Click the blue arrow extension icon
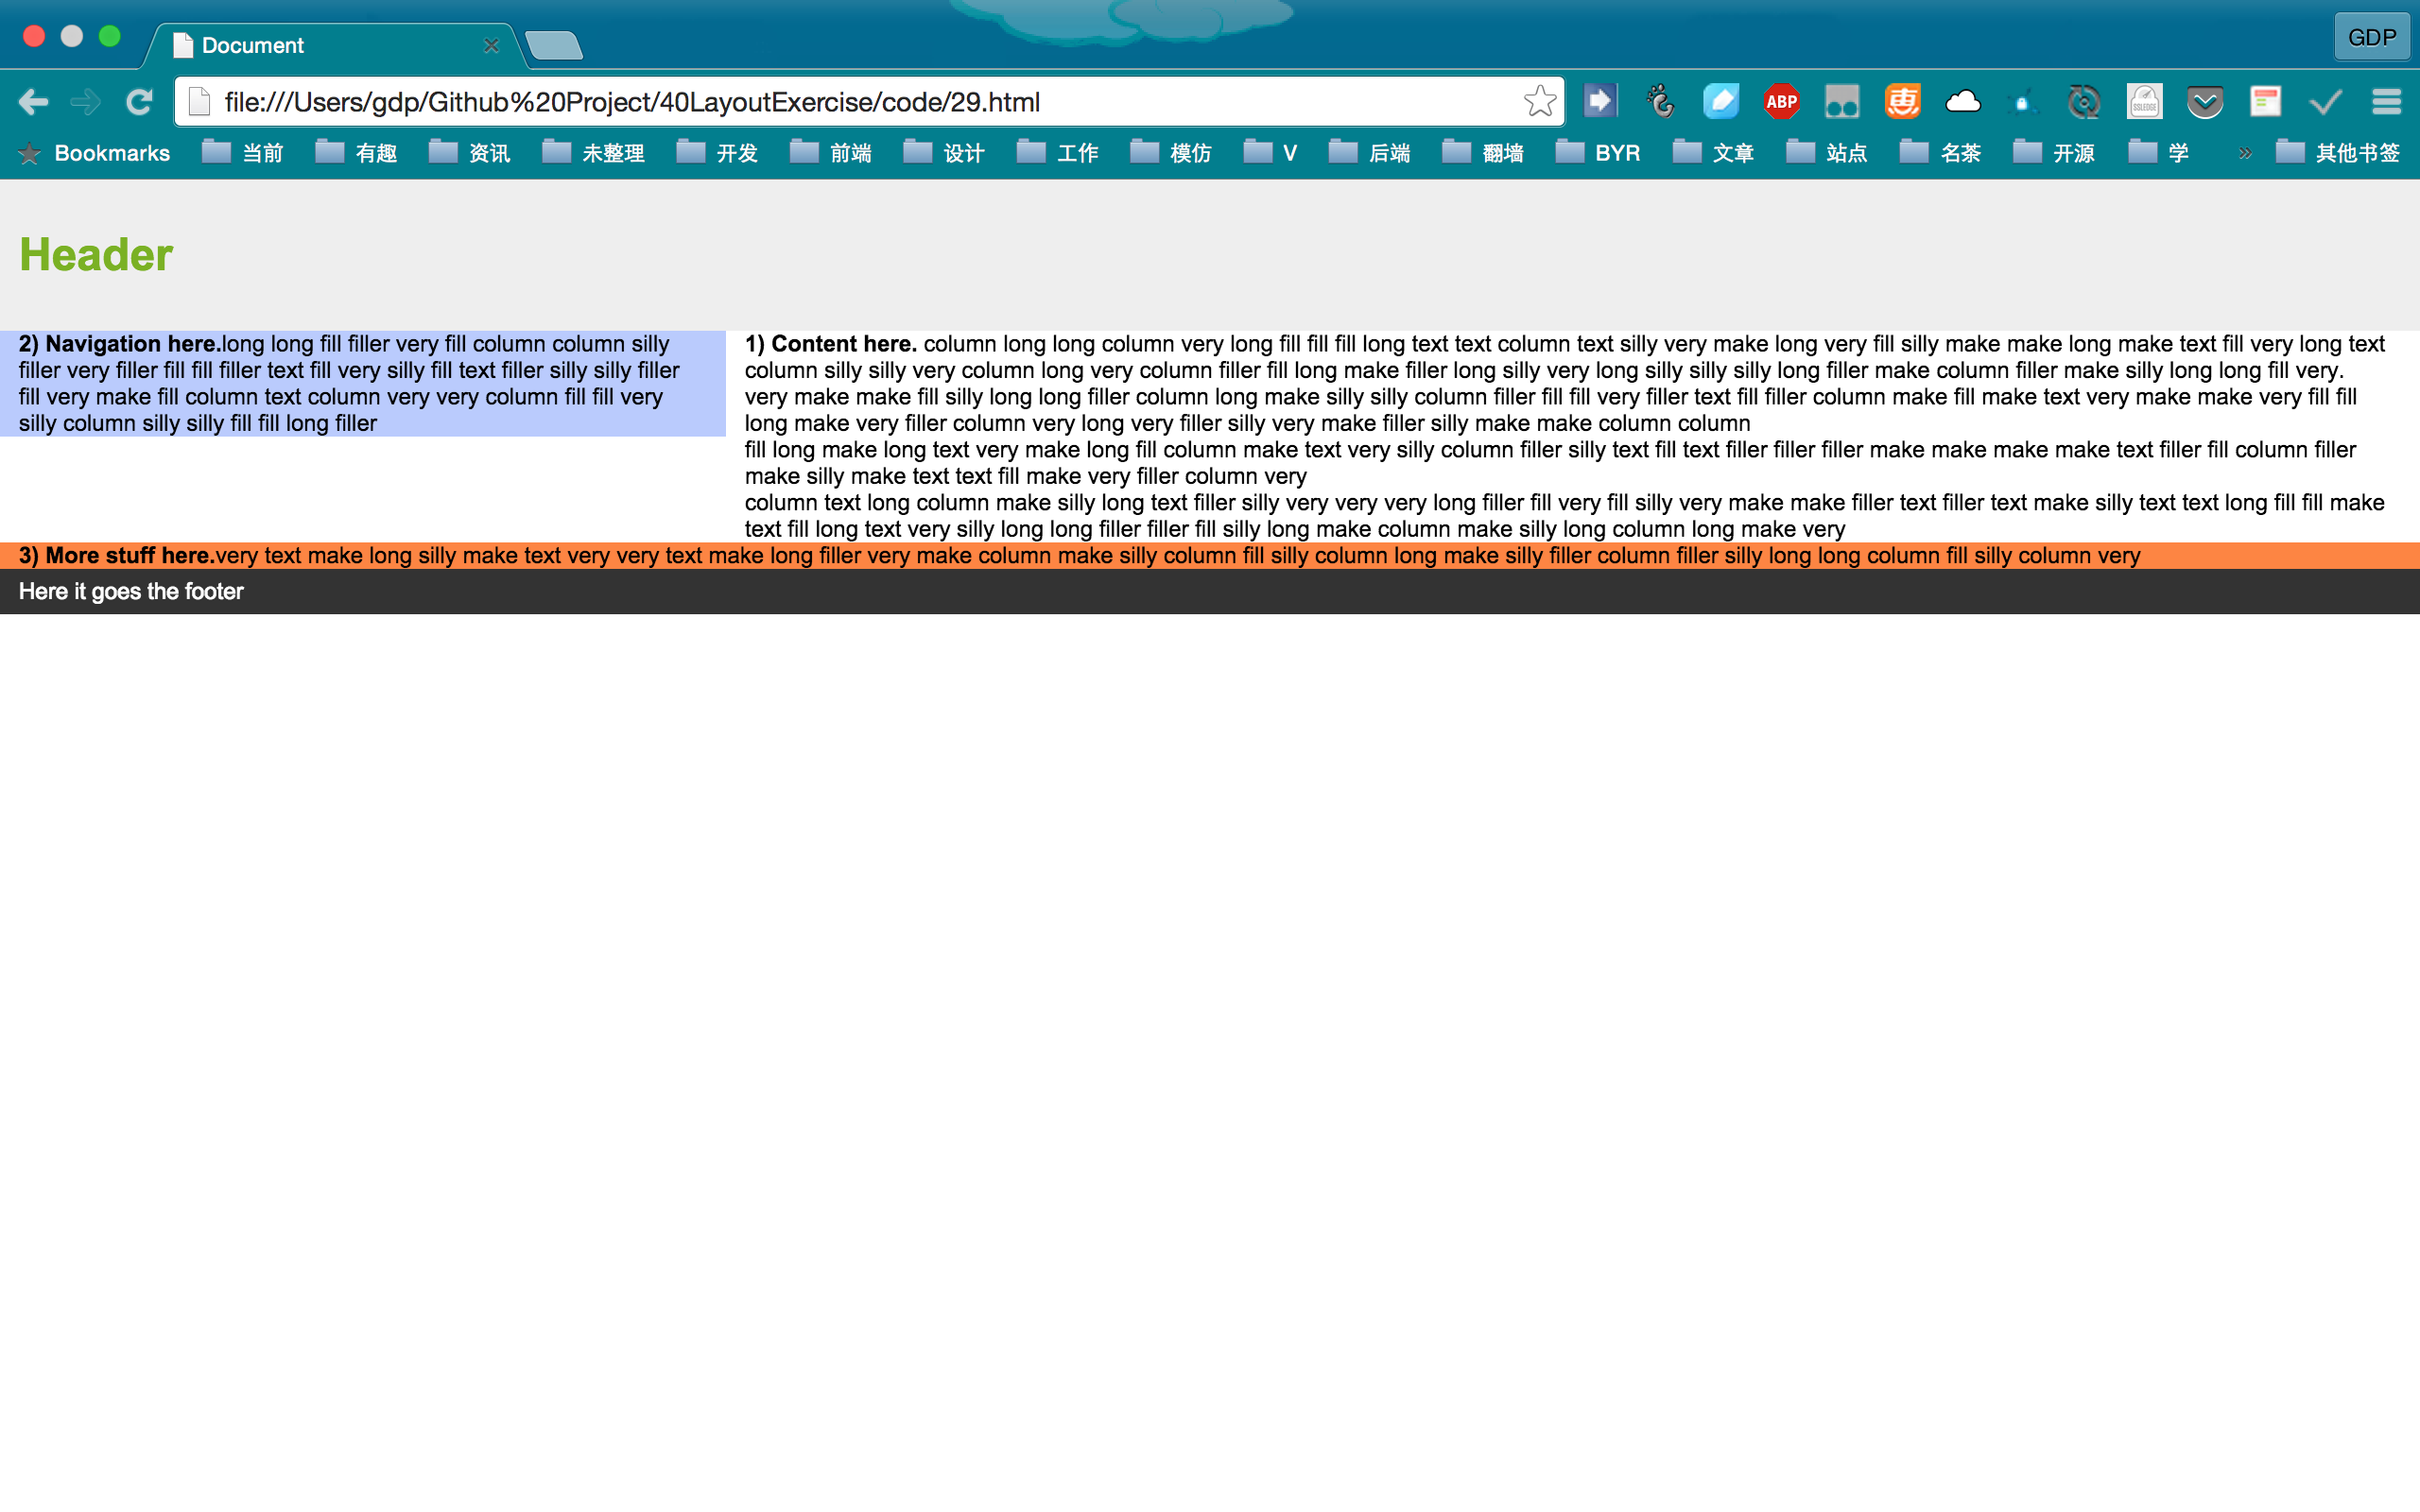The height and width of the screenshot is (1512, 2420). click(1600, 101)
